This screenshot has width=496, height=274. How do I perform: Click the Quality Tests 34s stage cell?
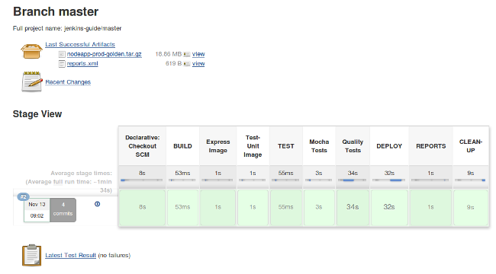pos(353,207)
